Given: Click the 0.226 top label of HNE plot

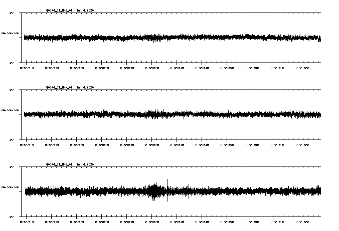Looking at the screenshot, I should pos(11,13).
